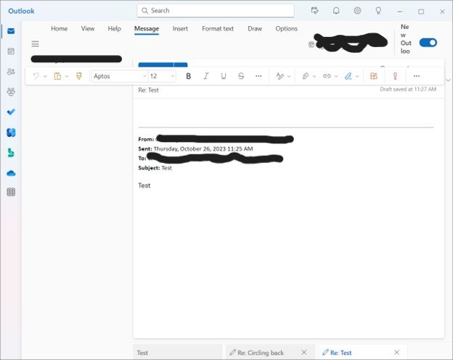The height and width of the screenshot is (360, 453).
Task: Click the Attach file paperclip icon
Action: (306, 76)
